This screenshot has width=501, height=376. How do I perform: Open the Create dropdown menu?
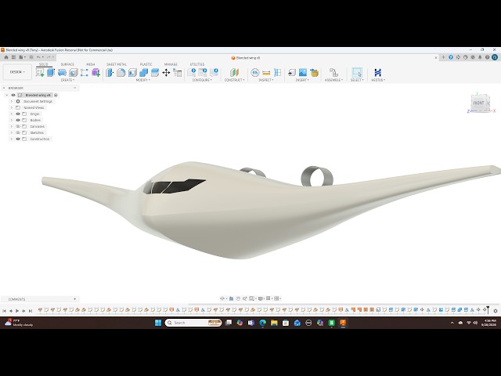coord(67,80)
